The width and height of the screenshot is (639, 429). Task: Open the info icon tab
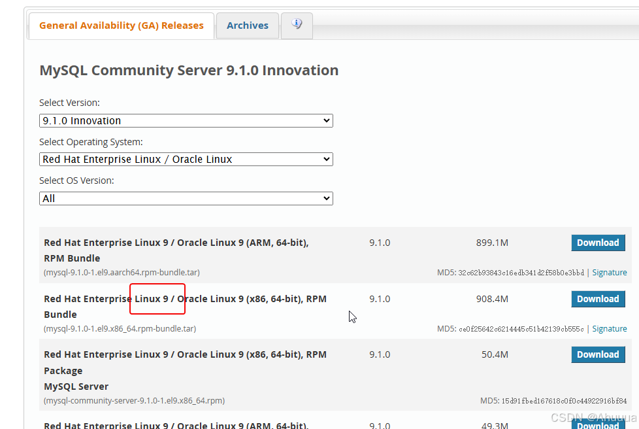click(x=297, y=26)
